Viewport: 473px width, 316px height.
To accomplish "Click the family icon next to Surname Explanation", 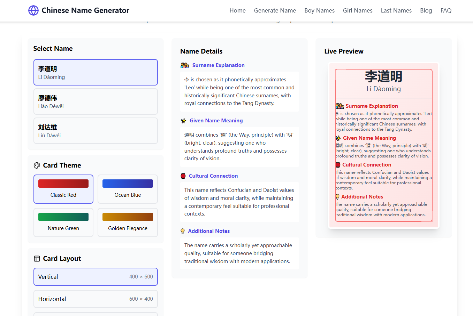I will point(184,65).
